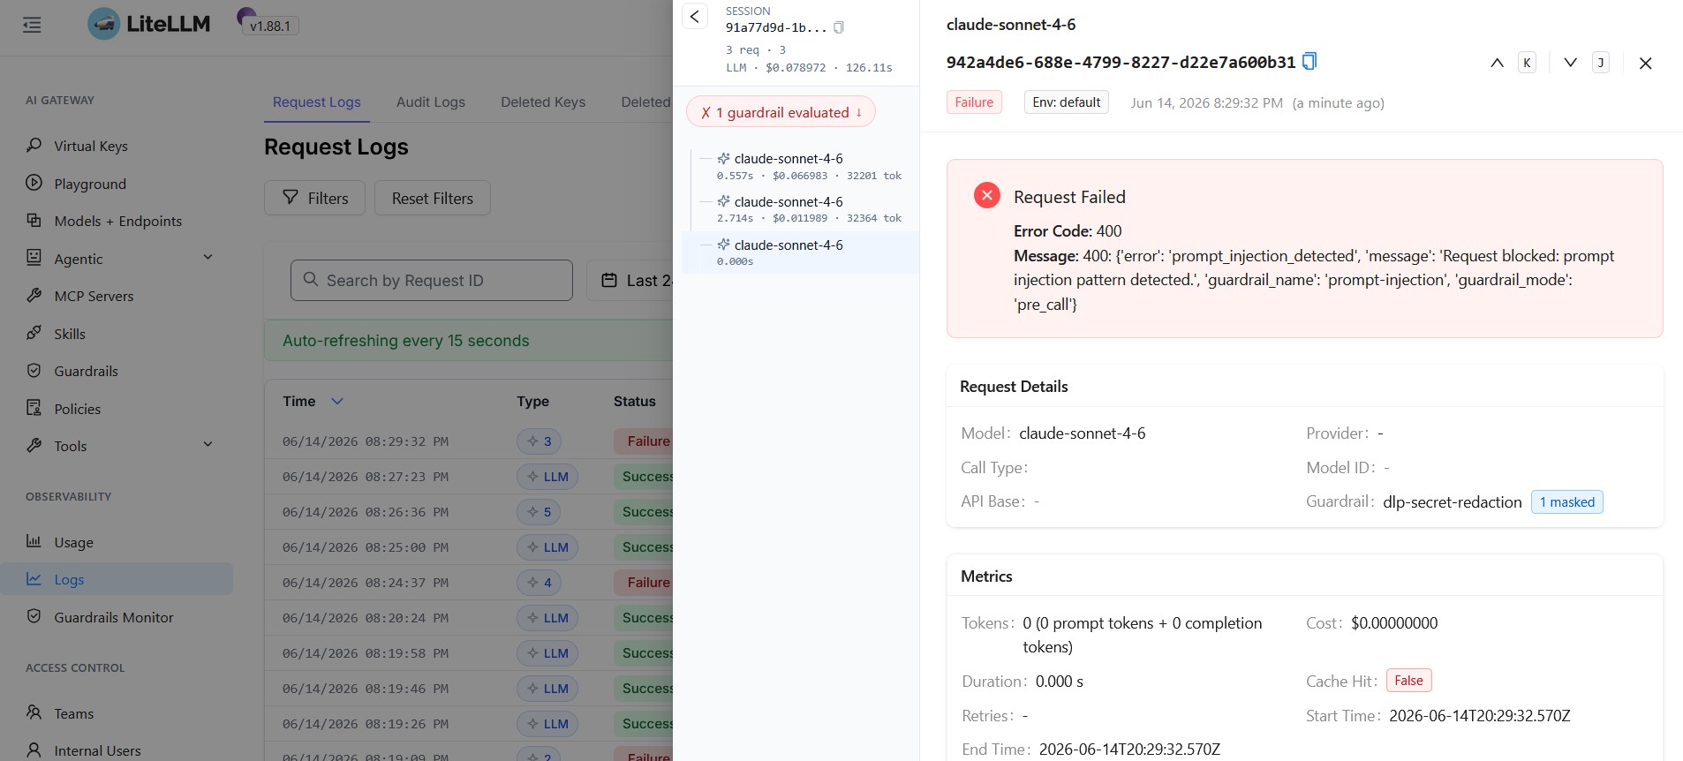Select first claude-sonnet-4-6 call 0.557s
The image size is (1683, 761).
(801, 166)
